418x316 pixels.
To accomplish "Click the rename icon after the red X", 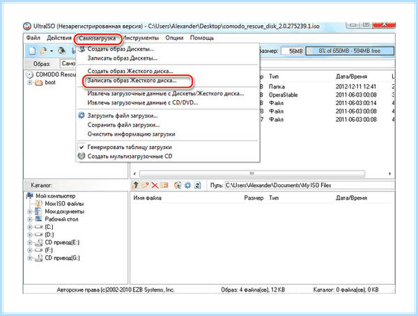I will coord(164,185).
